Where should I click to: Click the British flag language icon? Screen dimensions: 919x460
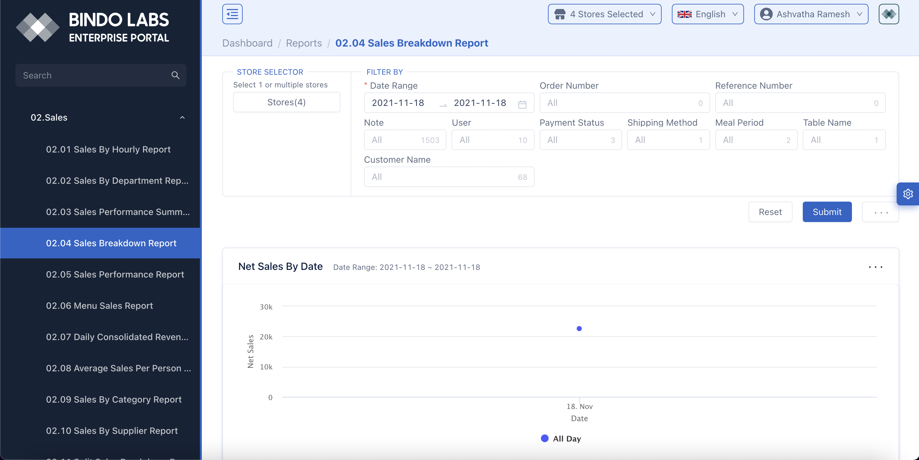[684, 14]
